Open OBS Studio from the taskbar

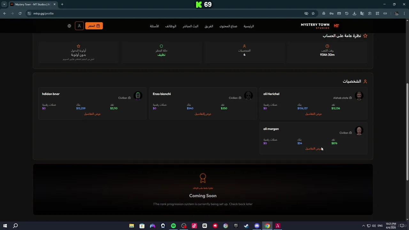(184, 226)
